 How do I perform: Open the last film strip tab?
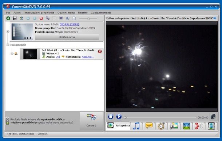click(211, 126)
